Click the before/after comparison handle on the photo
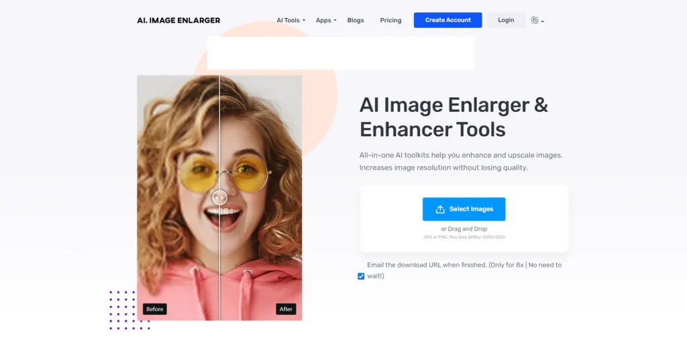Viewport: 687px width, 358px height. point(219,198)
